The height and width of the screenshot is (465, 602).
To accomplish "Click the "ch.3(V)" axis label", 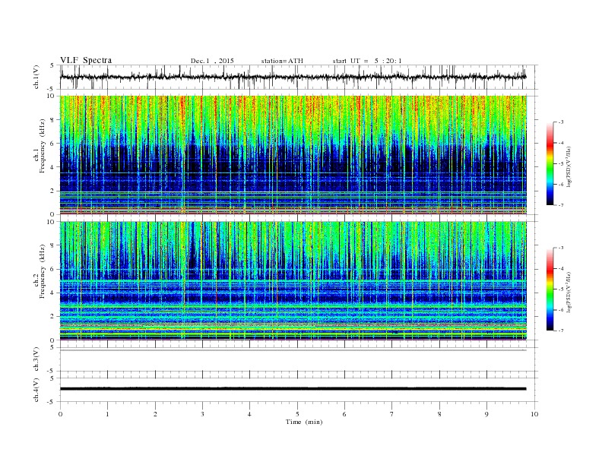I will coord(36,359).
